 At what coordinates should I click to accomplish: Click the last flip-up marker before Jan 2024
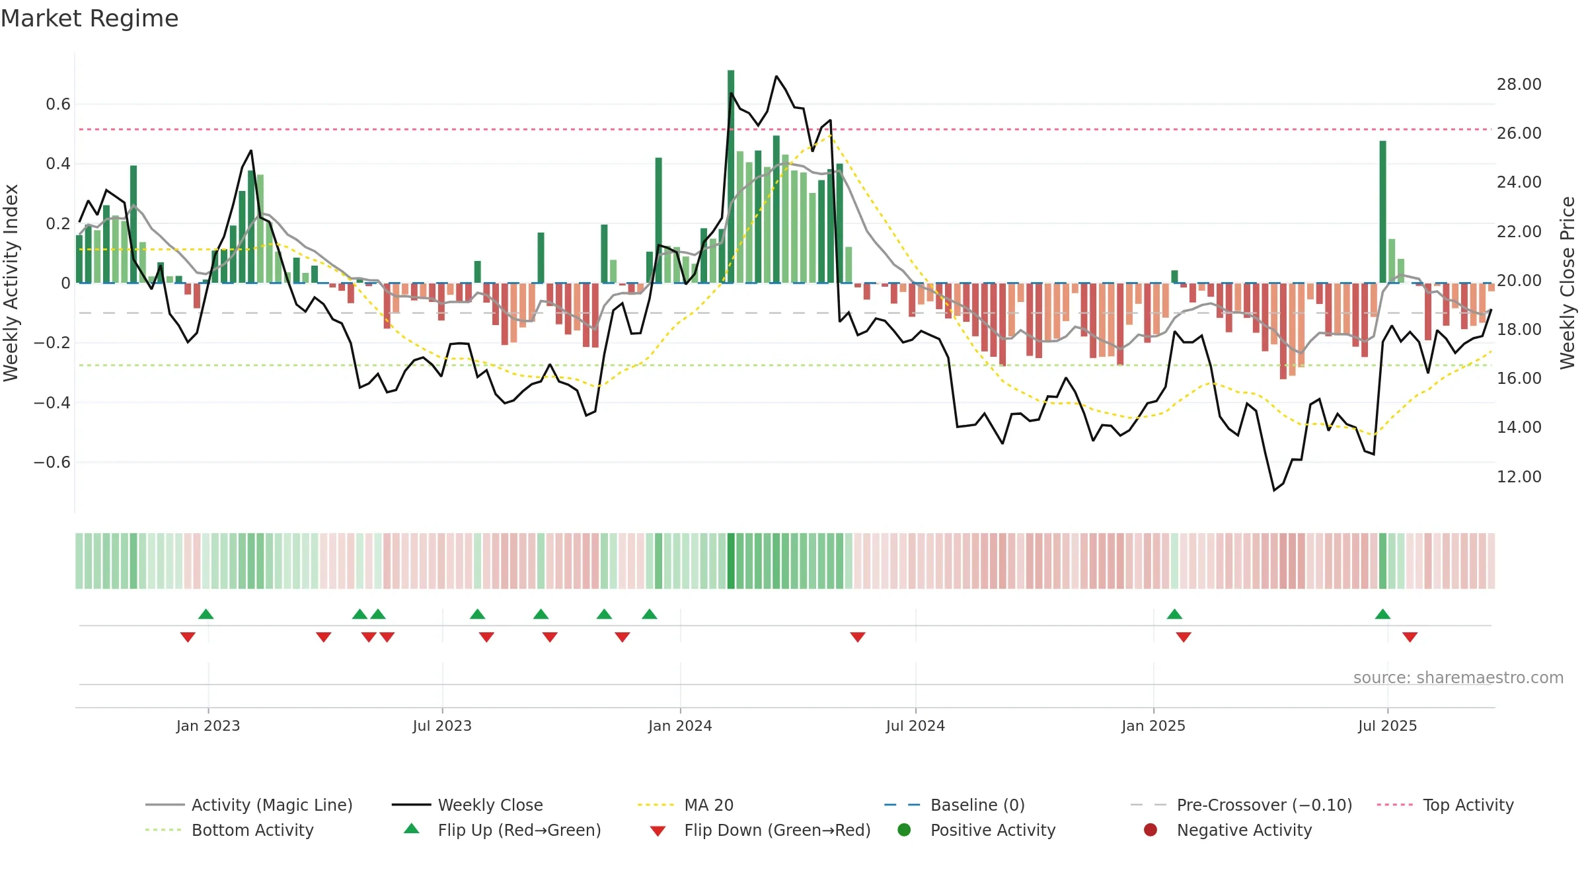coord(650,614)
